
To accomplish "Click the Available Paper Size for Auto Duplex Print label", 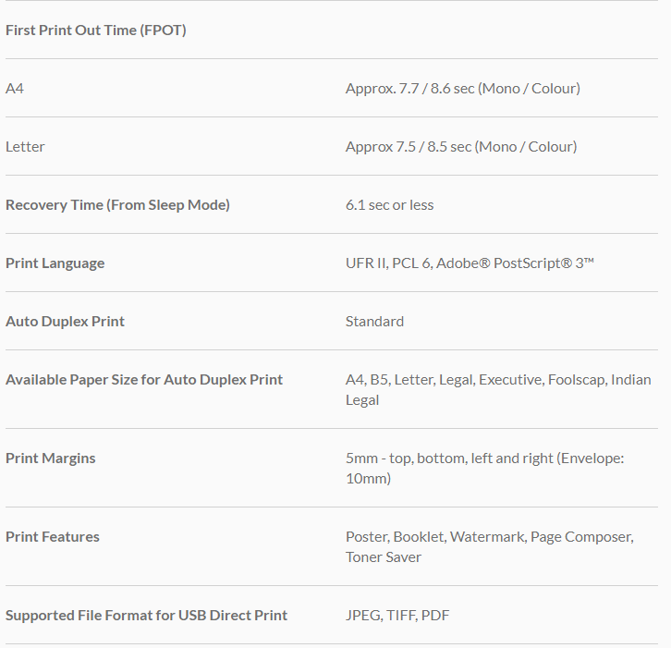I will tap(144, 380).
